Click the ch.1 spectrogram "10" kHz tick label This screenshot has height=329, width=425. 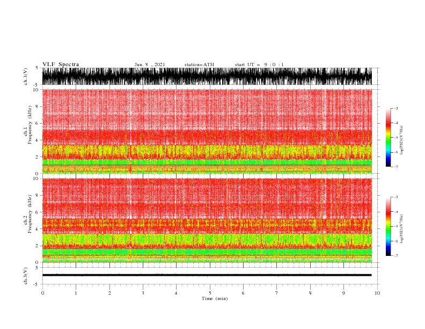(36, 90)
